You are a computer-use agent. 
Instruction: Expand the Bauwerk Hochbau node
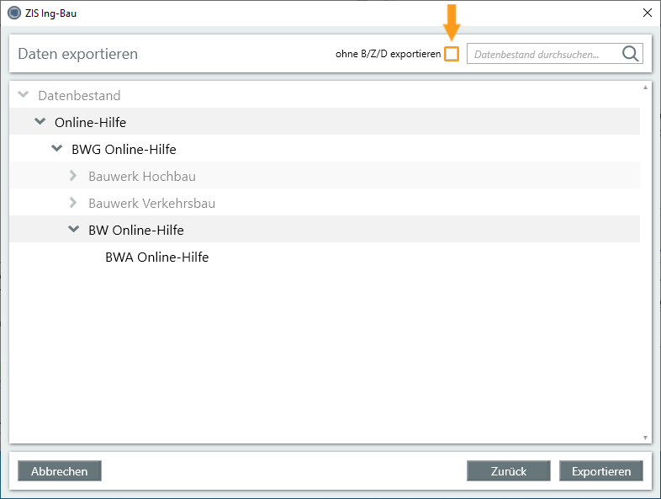[74, 176]
